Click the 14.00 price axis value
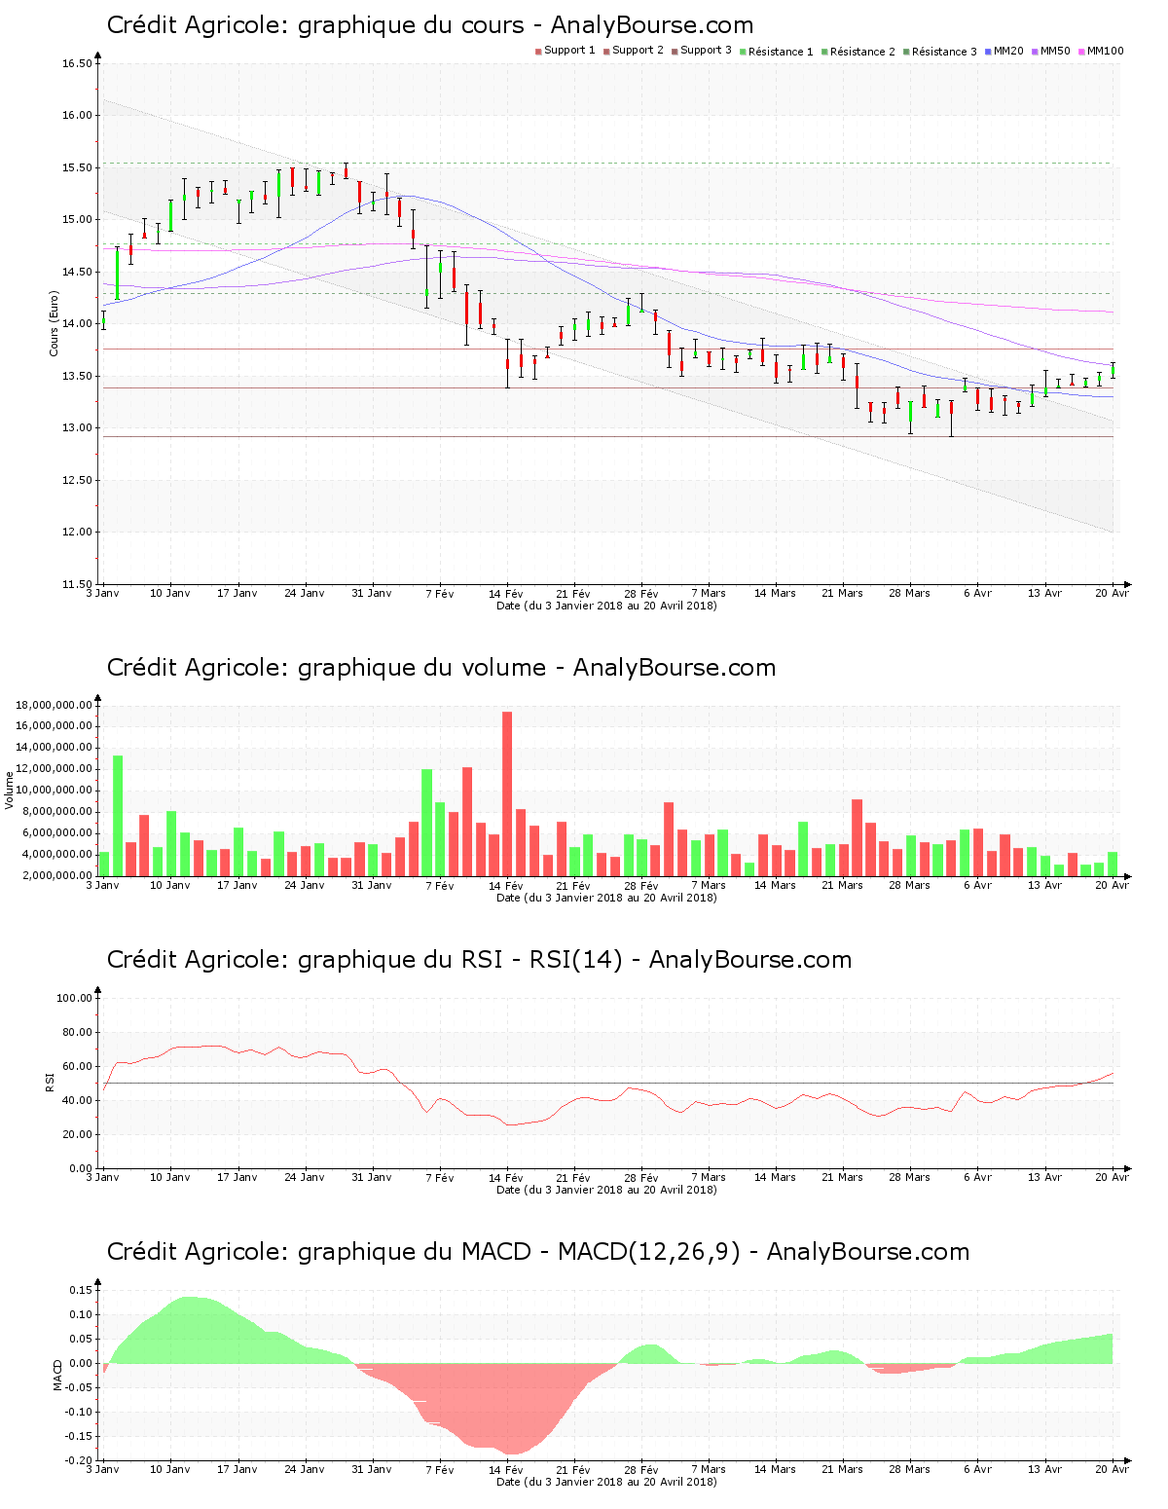This screenshot has width=1168, height=1509. point(77,324)
